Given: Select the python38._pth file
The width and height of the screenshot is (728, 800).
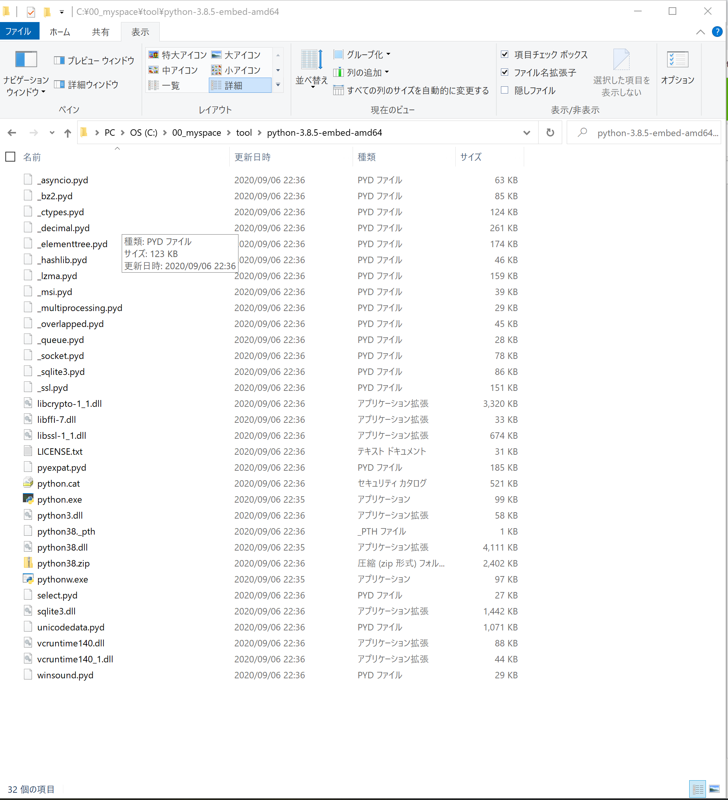Looking at the screenshot, I should point(66,531).
